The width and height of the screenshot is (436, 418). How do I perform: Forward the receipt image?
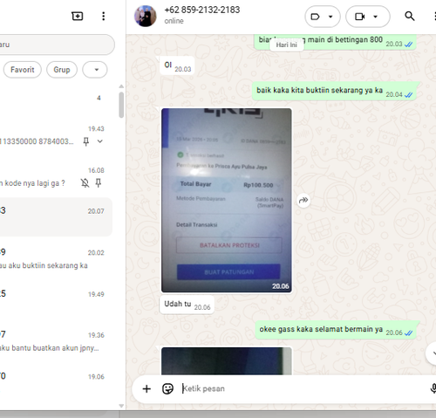pos(303,200)
